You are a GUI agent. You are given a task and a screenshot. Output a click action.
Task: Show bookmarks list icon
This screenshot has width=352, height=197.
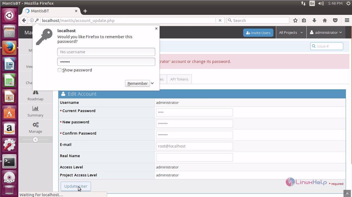coord(304,20)
